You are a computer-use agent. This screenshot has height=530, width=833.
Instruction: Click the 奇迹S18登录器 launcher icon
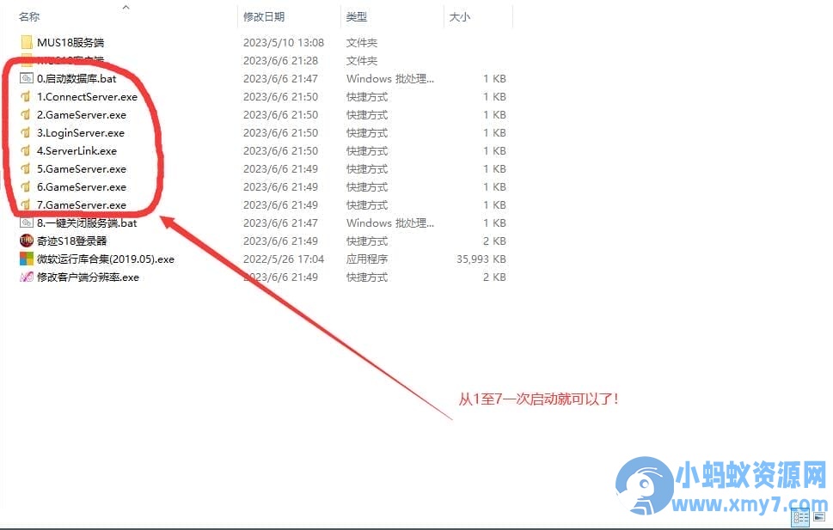click(x=26, y=241)
